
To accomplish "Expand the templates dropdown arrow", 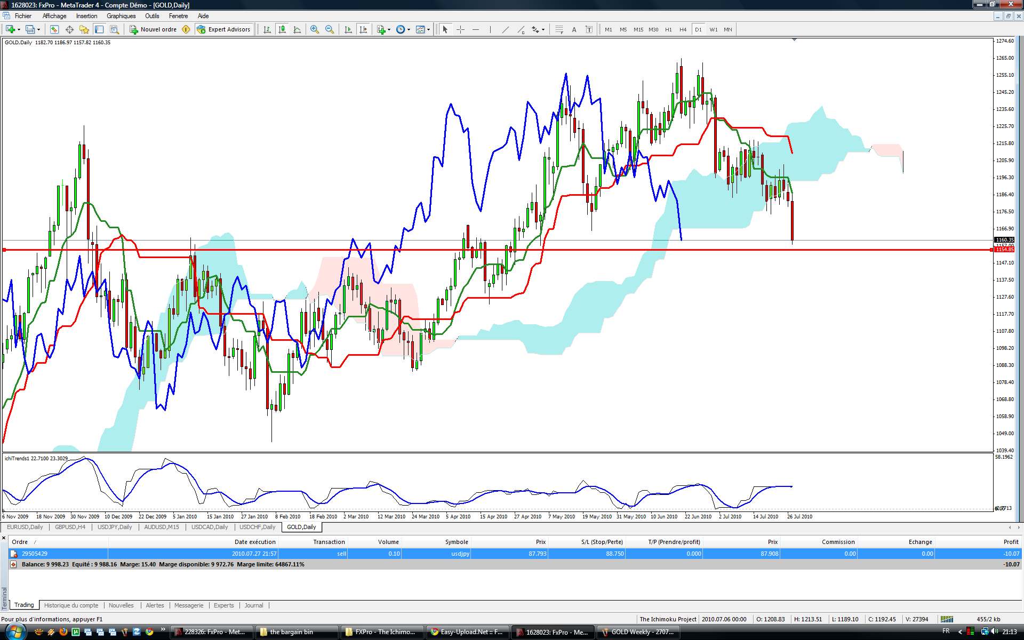I will pyautogui.click(x=428, y=29).
